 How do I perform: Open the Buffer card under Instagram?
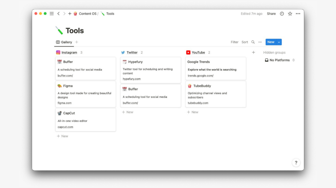point(86,69)
